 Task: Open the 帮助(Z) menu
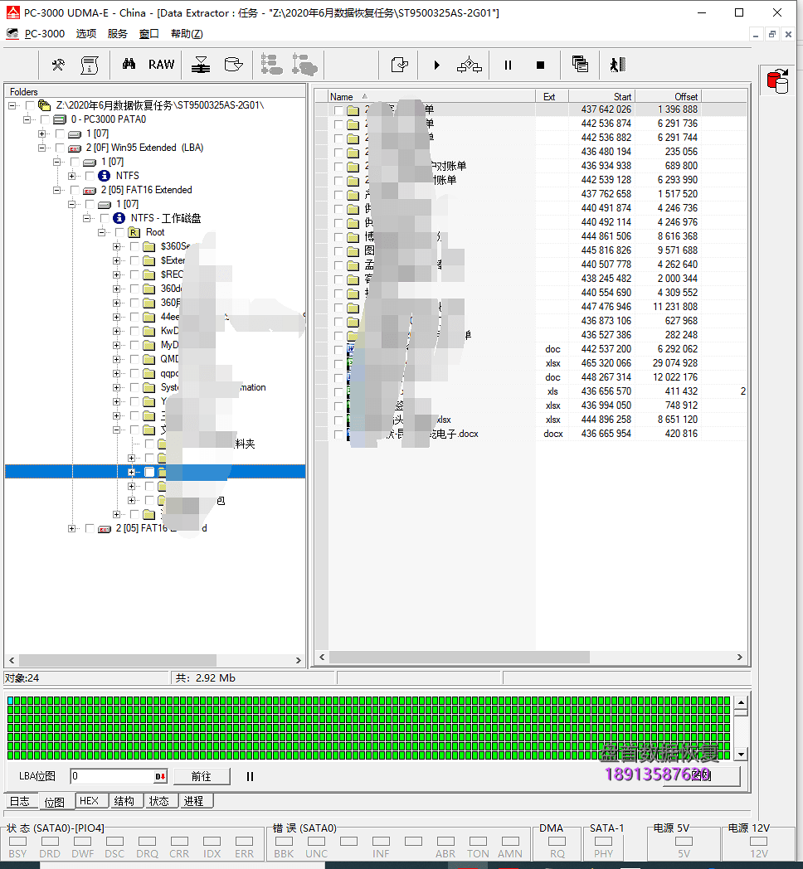pyautogui.click(x=187, y=34)
